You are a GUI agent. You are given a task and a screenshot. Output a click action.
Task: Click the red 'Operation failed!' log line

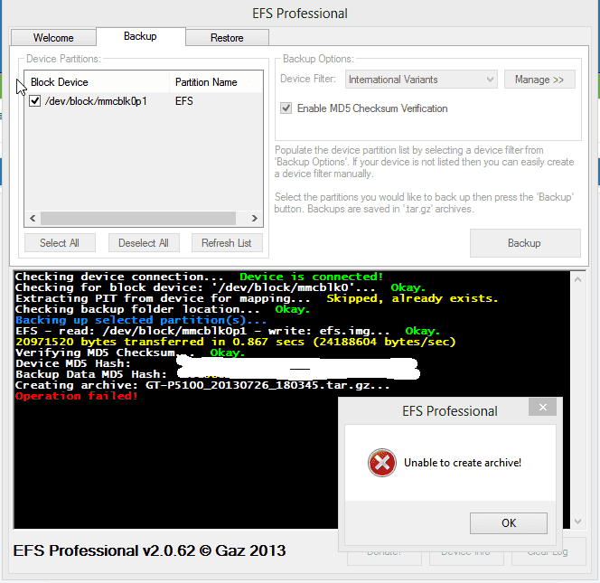(x=77, y=396)
